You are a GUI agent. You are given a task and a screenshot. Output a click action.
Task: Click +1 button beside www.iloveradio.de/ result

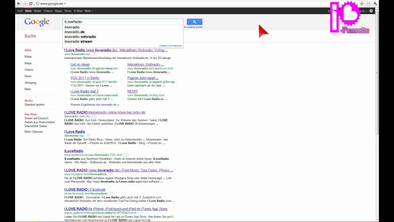[x=93, y=54]
